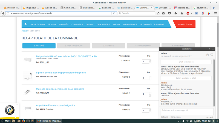Open the Wi-Fi network tray icon
The image size is (219, 123).
coord(187,121)
